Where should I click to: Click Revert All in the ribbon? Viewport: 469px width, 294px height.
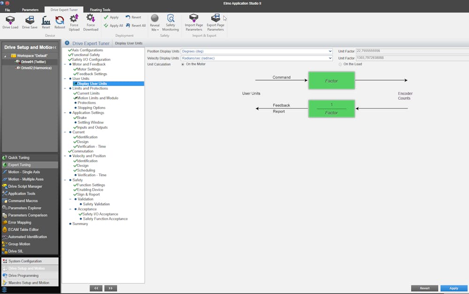coord(136,26)
